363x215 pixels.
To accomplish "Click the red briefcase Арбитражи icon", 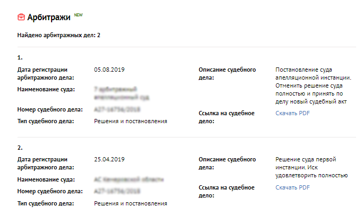I will [x=21, y=17].
